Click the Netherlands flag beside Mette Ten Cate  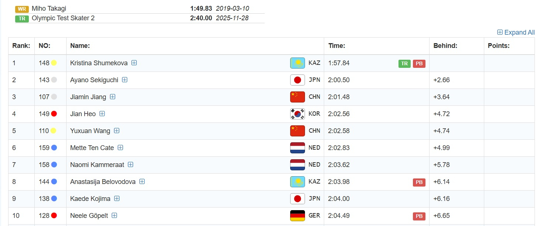pyautogui.click(x=297, y=148)
